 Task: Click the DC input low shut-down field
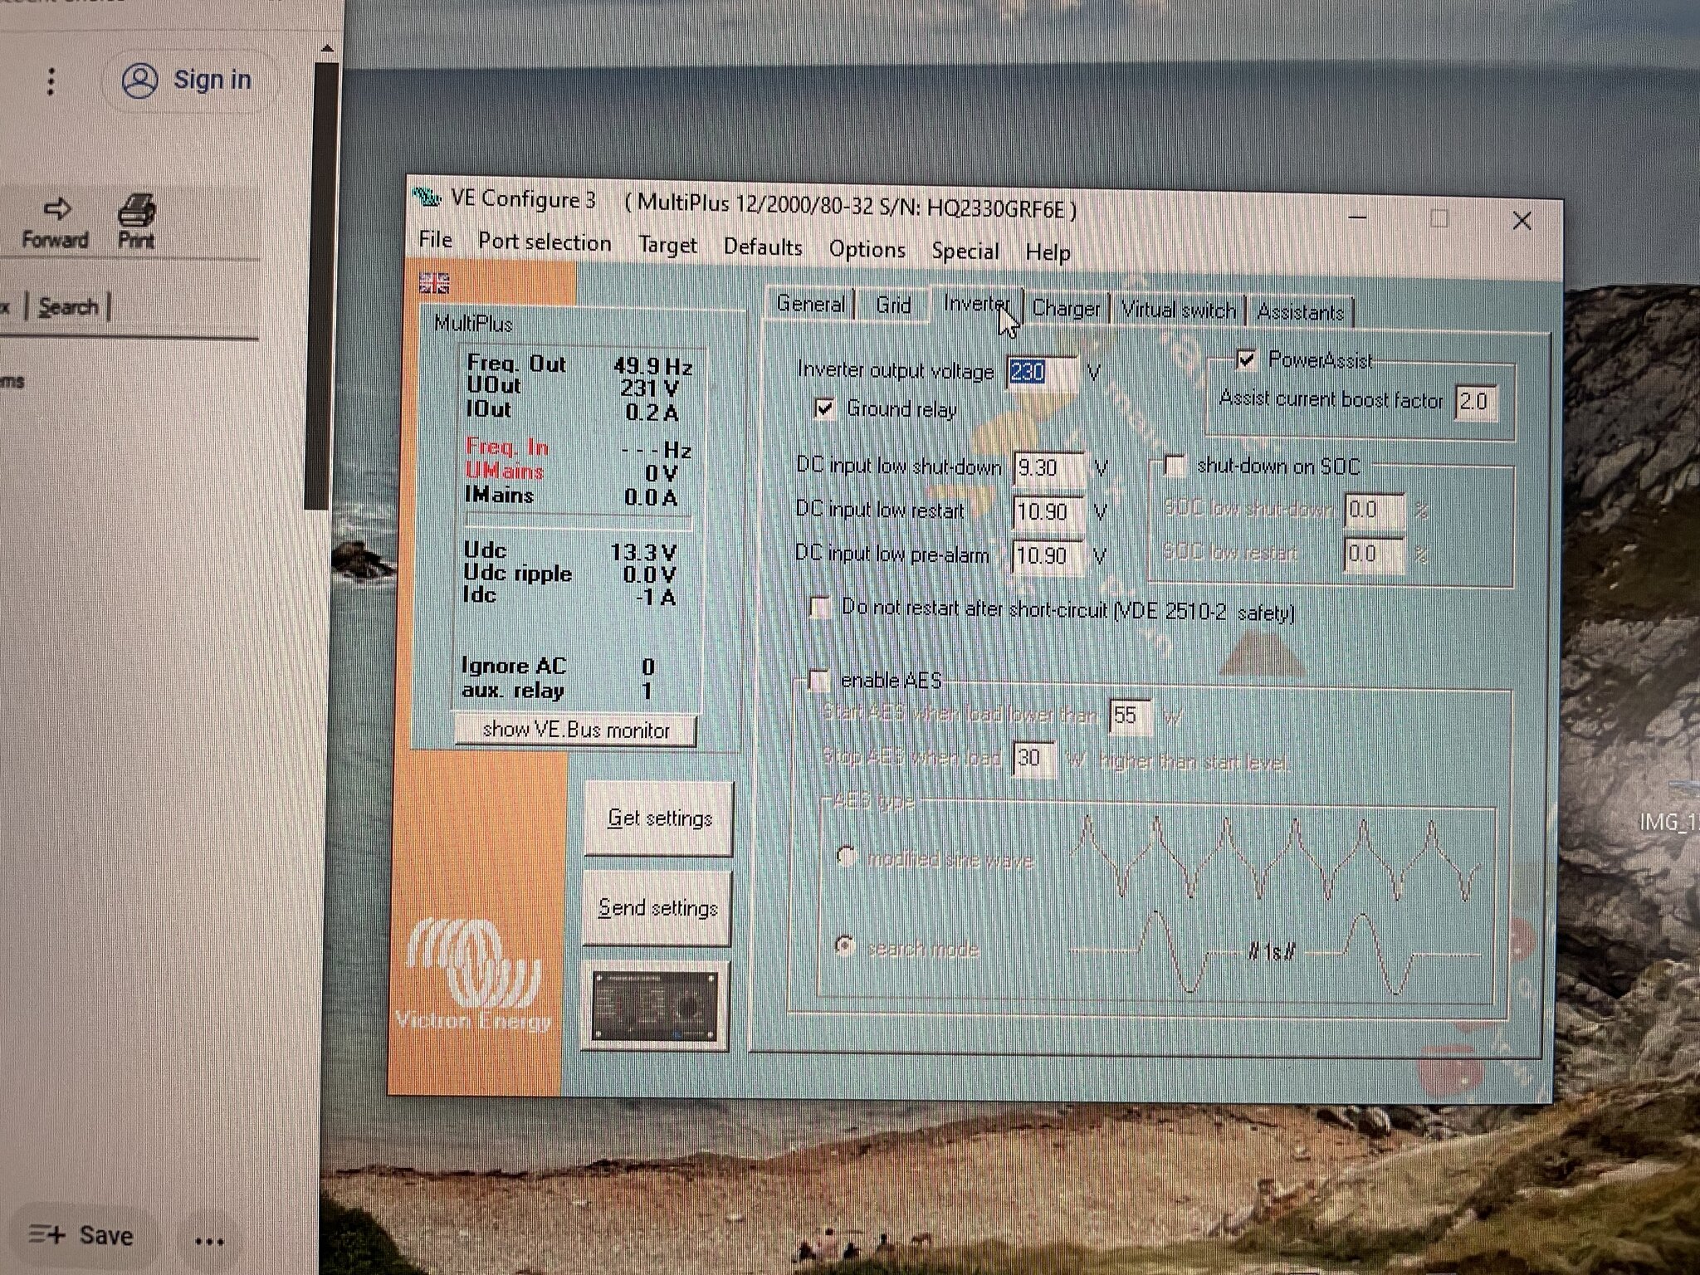click(1049, 467)
